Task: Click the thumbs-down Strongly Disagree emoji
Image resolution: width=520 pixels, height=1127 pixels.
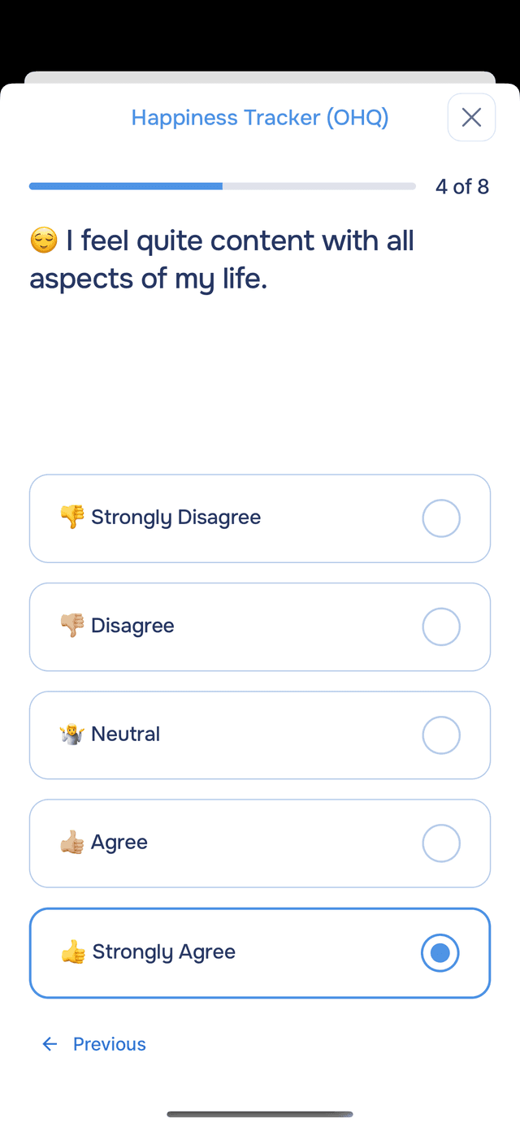Action: [x=72, y=517]
